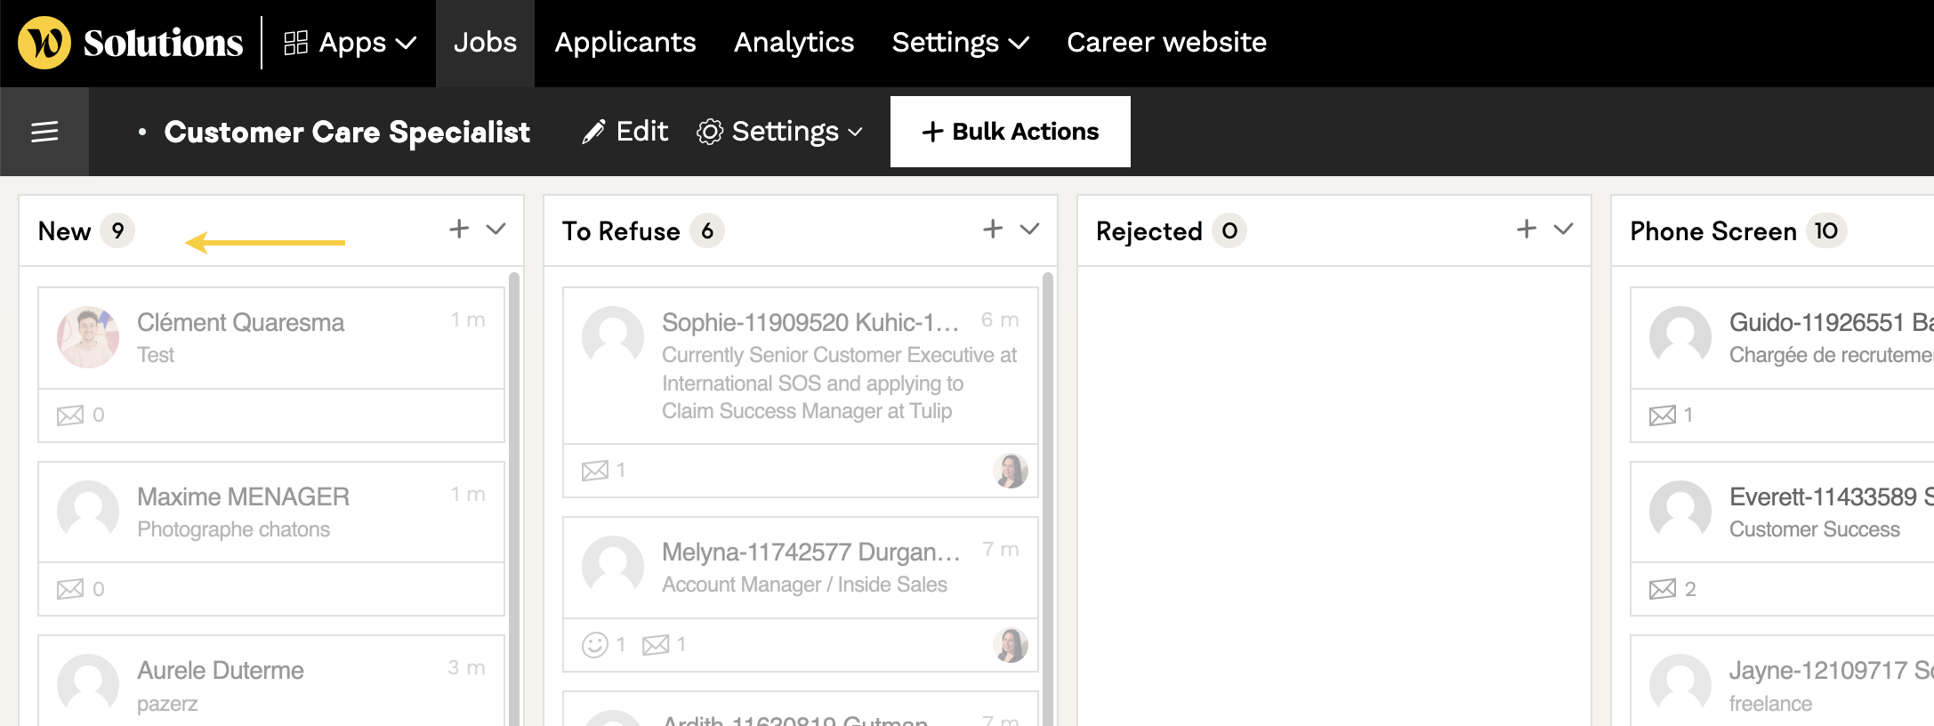Open the Career website link
The width and height of the screenshot is (1934, 726).
coord(1166,43)
